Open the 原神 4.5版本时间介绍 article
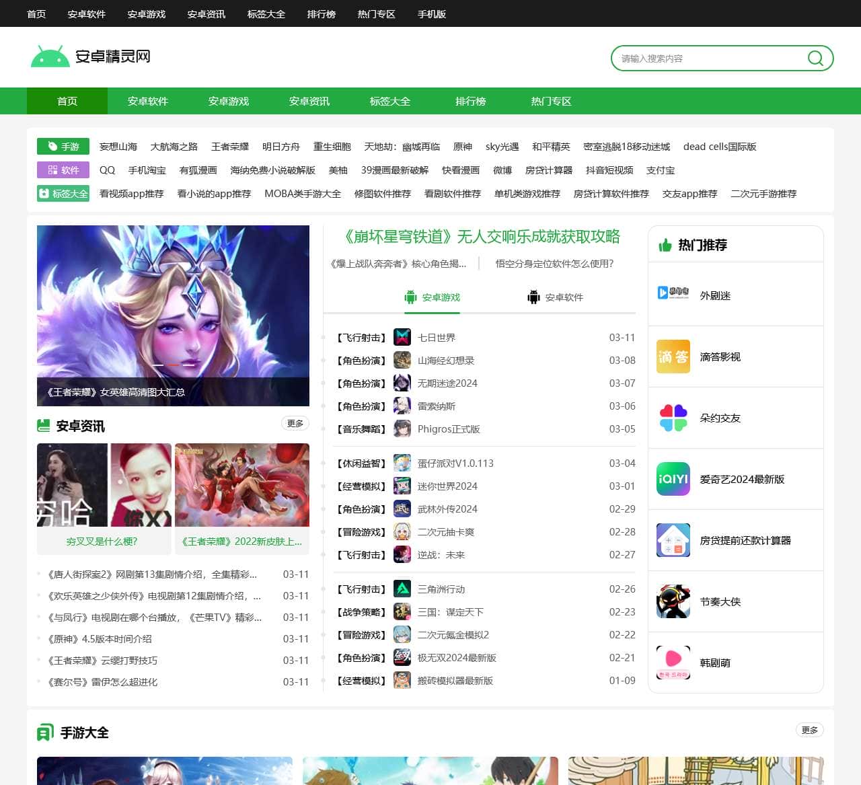861x785 pixels. pyautogui.click(x=100, y=639)
